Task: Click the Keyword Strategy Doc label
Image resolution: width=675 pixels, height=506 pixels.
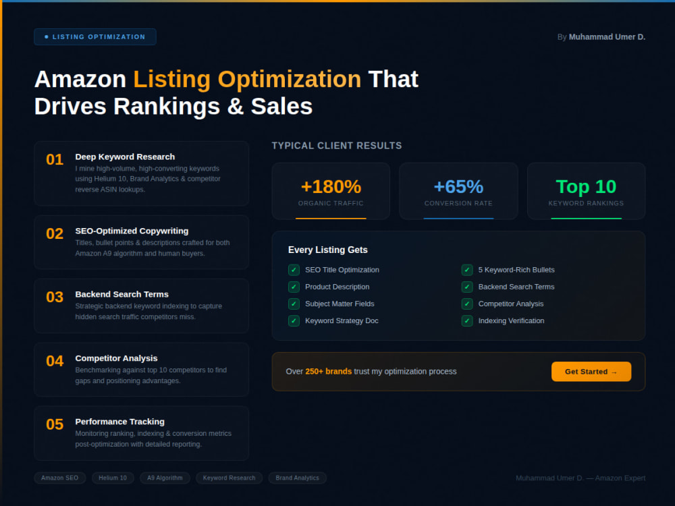Action: click(342, 321)
